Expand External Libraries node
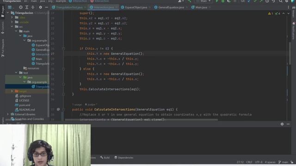 click(8, 114)
